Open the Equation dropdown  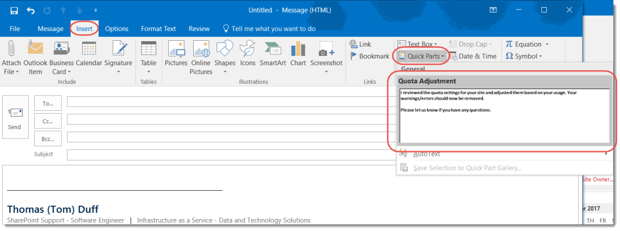(527, 44)
